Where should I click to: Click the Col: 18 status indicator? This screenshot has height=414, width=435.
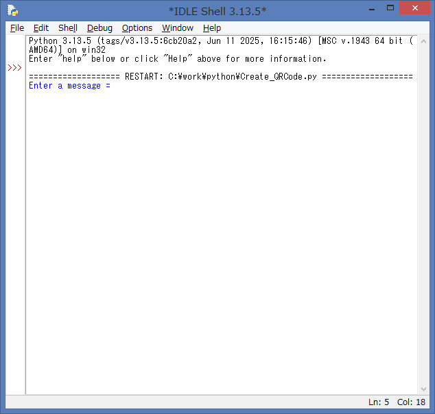pyautogui.click(x=412, y=402)
